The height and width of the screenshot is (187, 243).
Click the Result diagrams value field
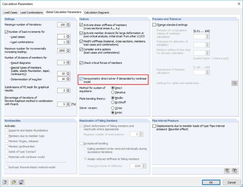[62, 63]
